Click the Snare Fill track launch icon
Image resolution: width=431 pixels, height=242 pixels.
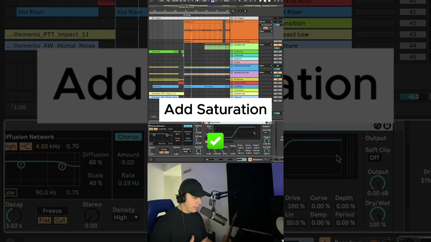[232, 51]
